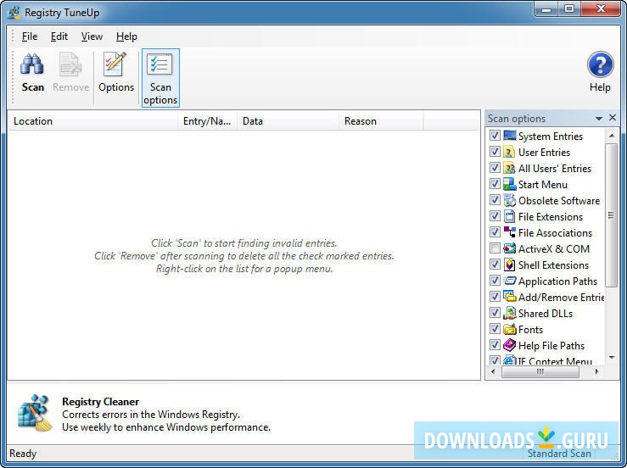Screen dimensions: 627x468
Task: Click the Start Menu icon in list
Action: (509, 184)
